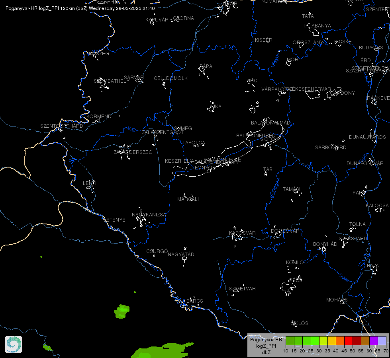Click 'dbZ' unit label in the legend
This screenshot has width=390, height=358.
266,352
